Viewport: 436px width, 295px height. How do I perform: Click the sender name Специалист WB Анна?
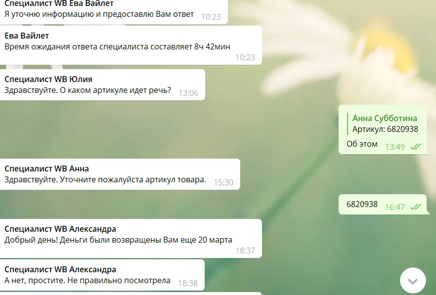coord(46,169)
